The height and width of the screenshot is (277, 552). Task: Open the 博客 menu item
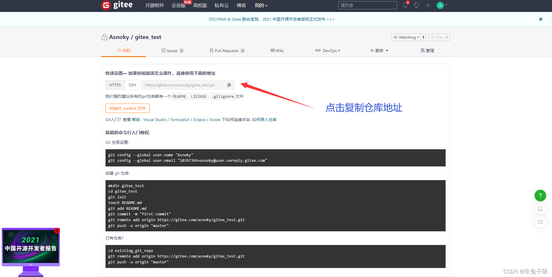point(241,5)
